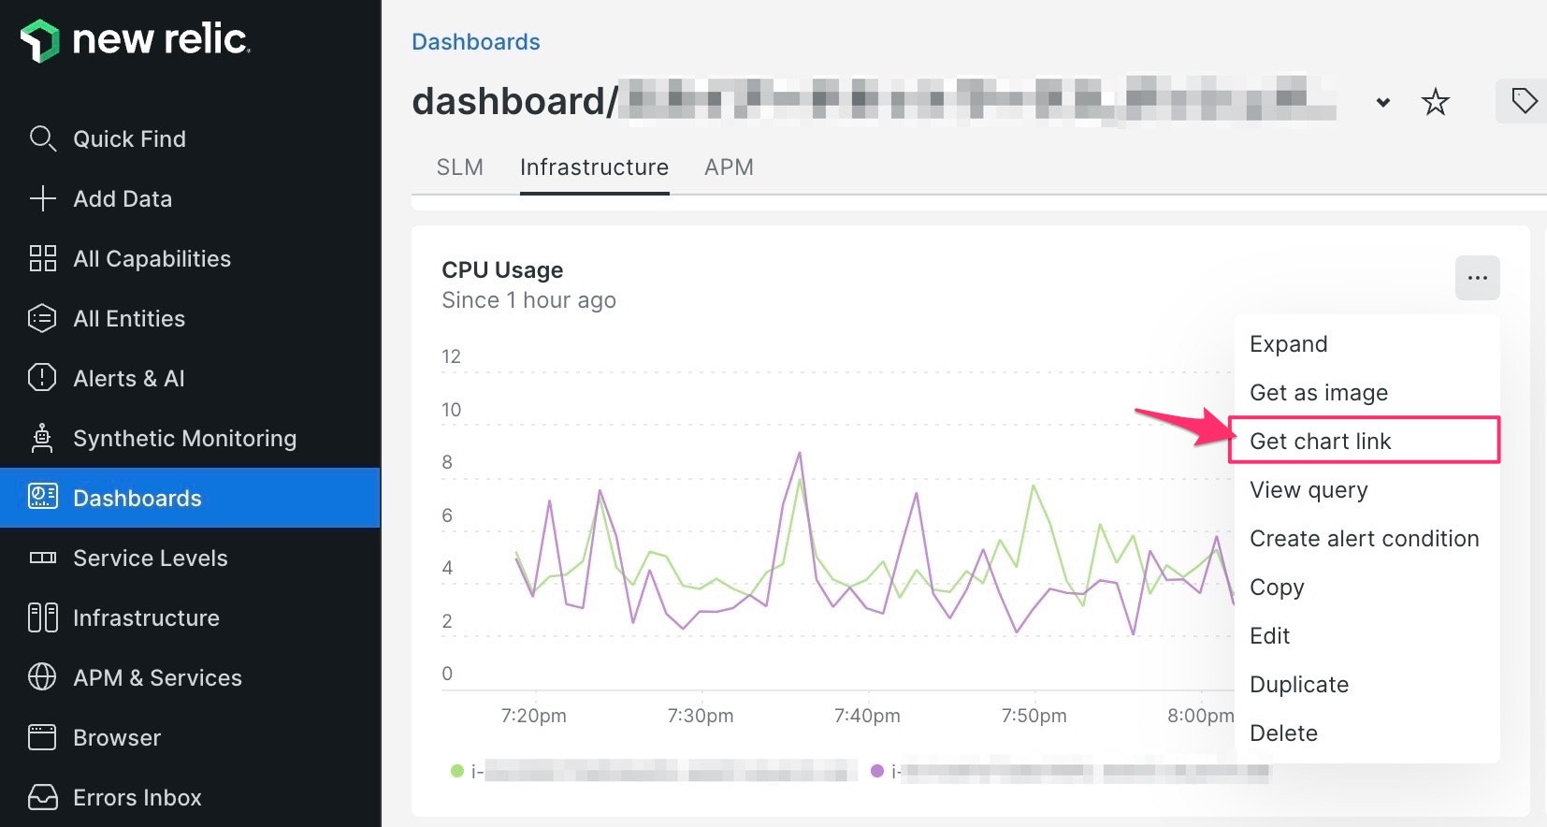Image resolution: width=1547 pixels, height=827 pixels.
Task: Click Create alert condition option
Action: [x=1364, y=539]
